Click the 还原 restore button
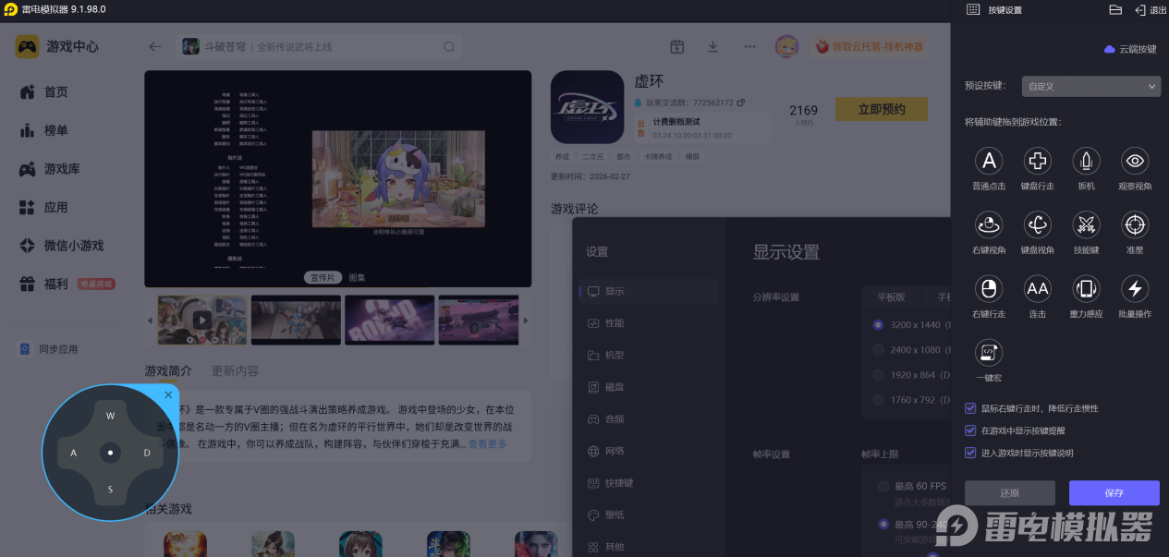This screenshot has height=557, width=1169. 1010,492
